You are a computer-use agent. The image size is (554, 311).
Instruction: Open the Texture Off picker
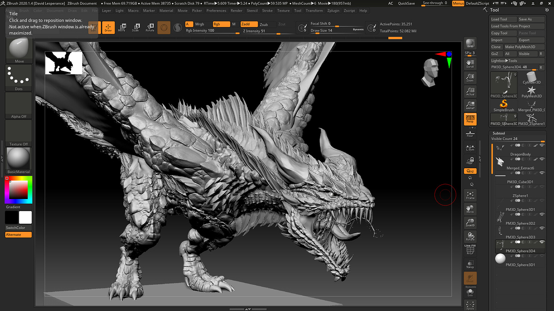[19, 133]
